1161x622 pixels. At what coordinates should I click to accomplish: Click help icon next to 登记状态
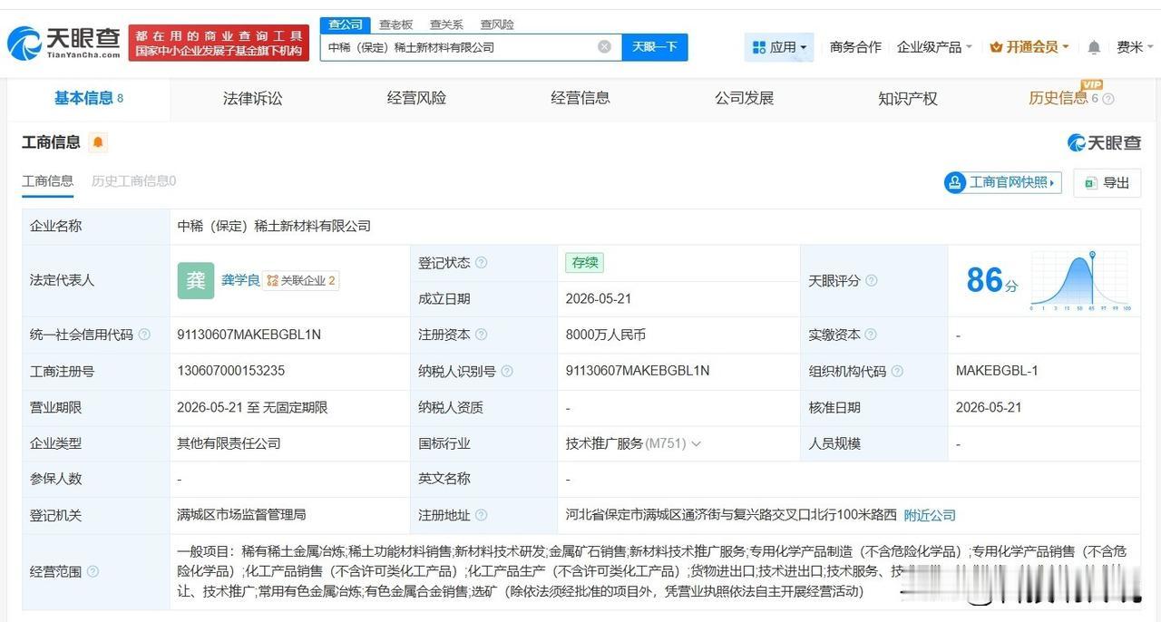[x=481, y=263]
